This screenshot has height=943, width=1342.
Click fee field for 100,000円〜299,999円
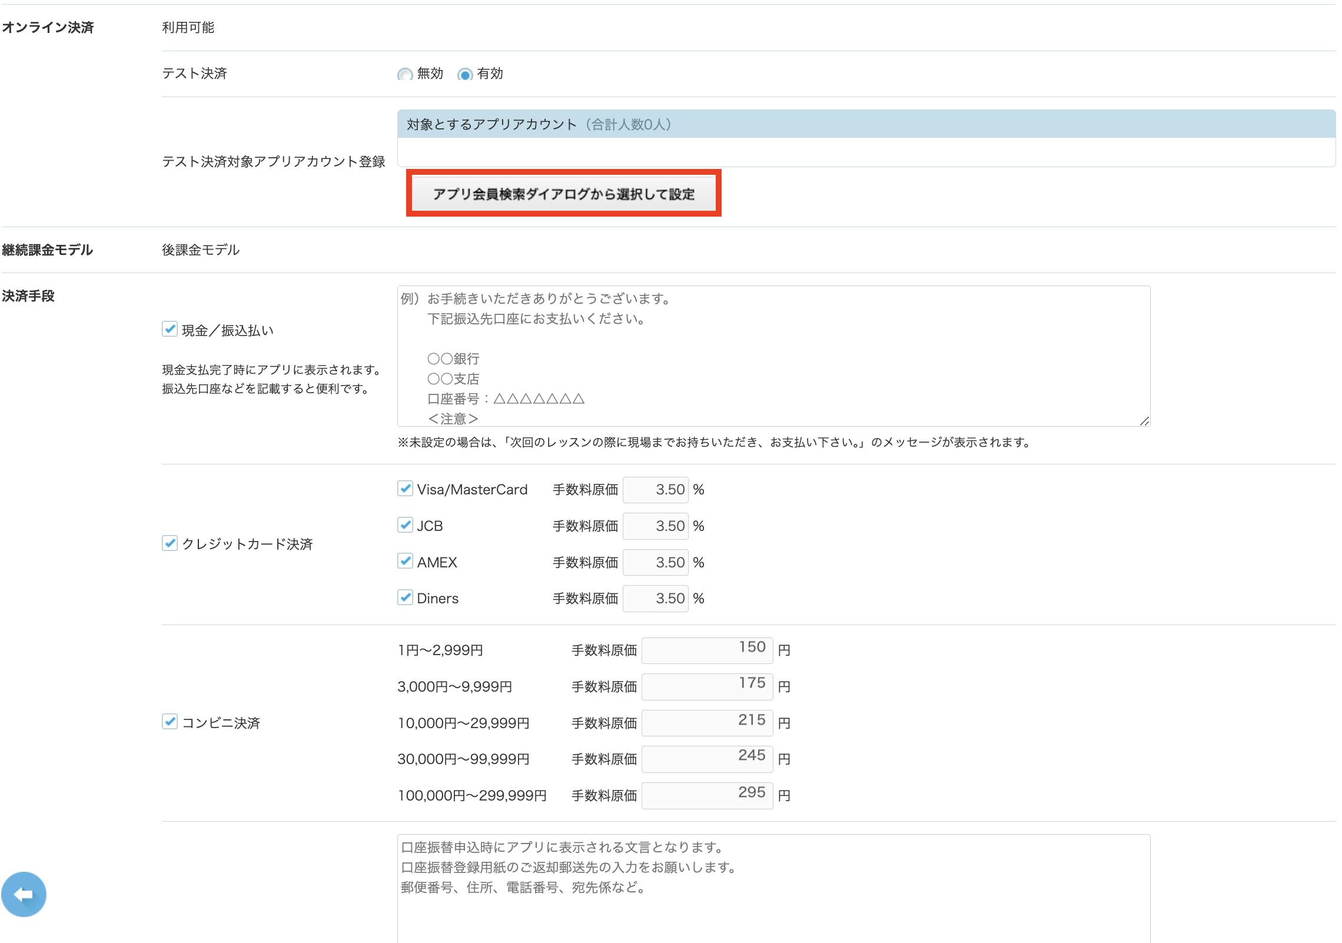coord(707,796)
